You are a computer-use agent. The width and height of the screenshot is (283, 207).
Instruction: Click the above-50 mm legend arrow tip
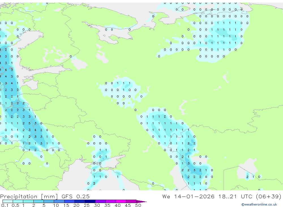141,202
